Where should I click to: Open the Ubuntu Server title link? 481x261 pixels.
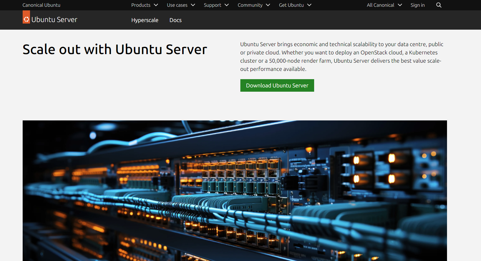pyautogui.click(x=54, y=20)
